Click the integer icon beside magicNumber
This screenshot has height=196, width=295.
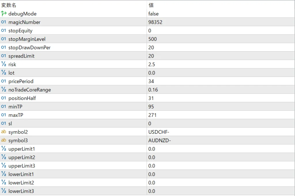tap(4, 22)
